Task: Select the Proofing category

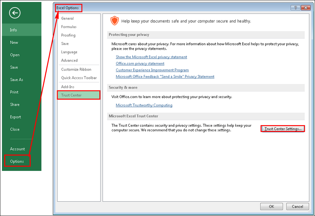Action: pyautogui.click(x=68, y=35)
